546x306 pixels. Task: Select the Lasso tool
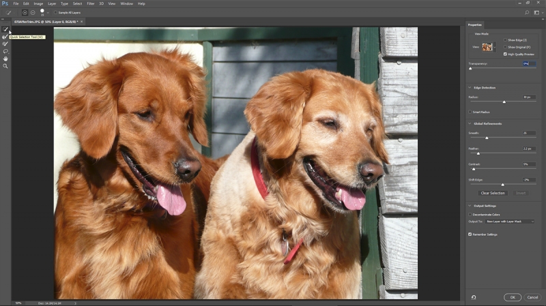(x=5, y=52)
